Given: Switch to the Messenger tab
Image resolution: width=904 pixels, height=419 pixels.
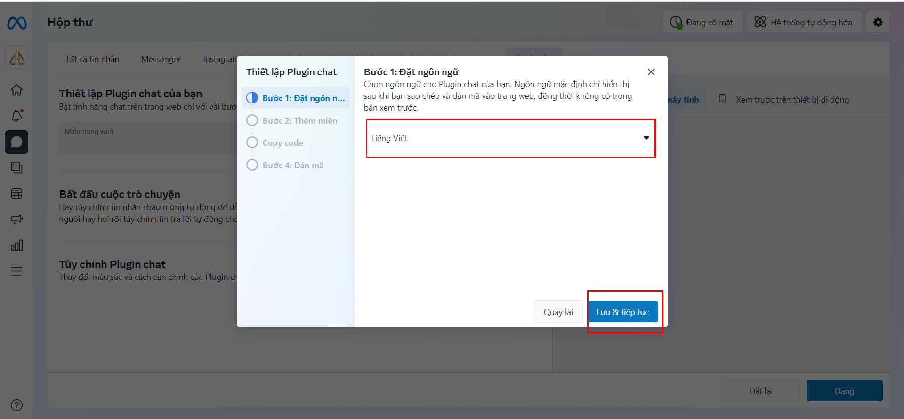Looking at the screenshot, I should pyautogui.click(x=161, y=59).
